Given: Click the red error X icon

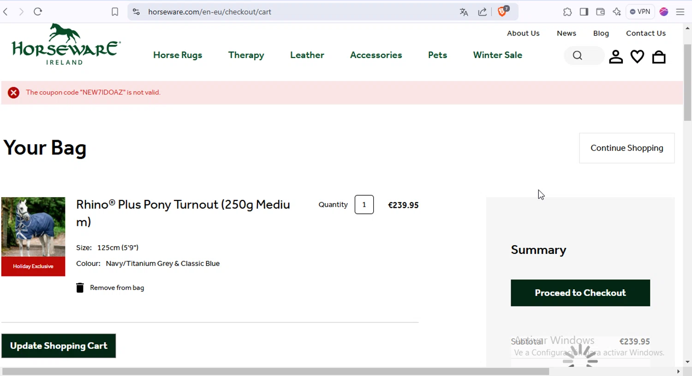Looking at the screenshot, I should tap(14, 93).
